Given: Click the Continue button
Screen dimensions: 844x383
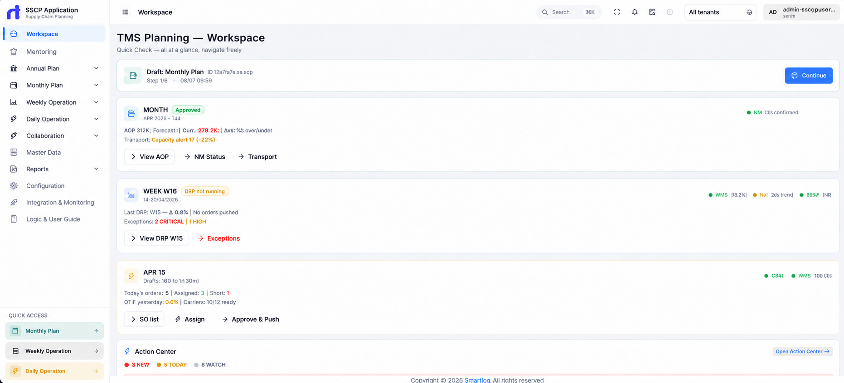Looking at the screenshot, I should tap(809, 76).
